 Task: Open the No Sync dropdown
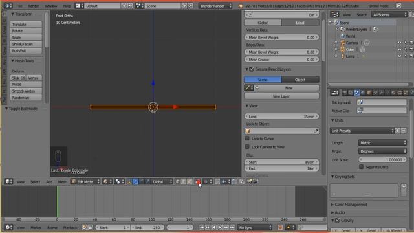[x=254, y=227]
